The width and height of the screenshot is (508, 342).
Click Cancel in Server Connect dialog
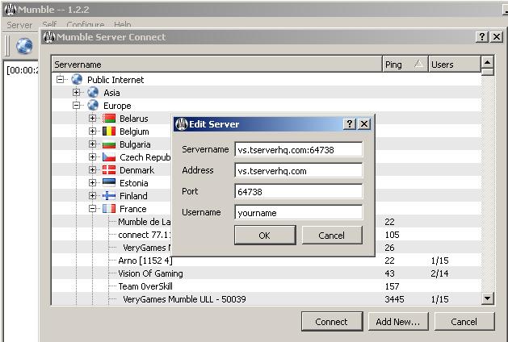pyautogui.click(x=464, y=322)
